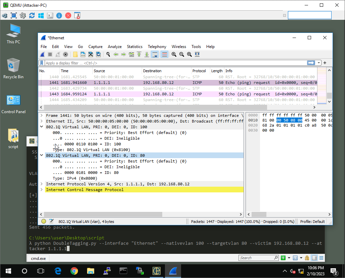345x278 pixels.
Task: Select ICMP packet 1441 in the packet list
Action: 134,83
